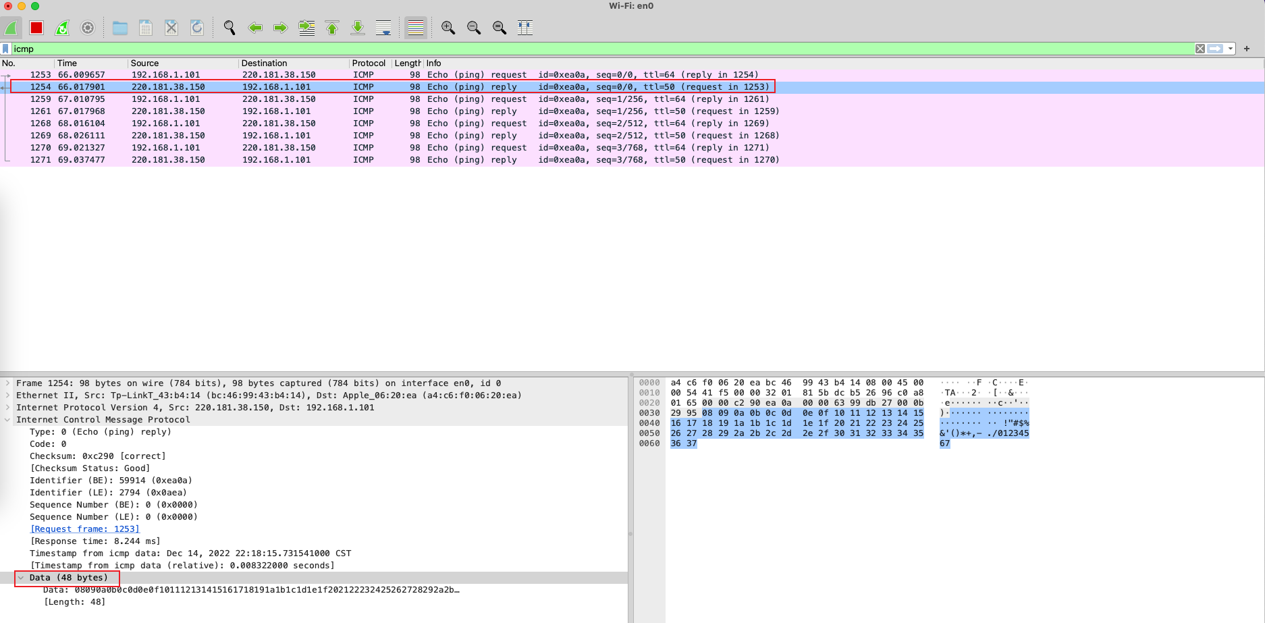Select packet 1261 echo reply row

coord(632,111)
